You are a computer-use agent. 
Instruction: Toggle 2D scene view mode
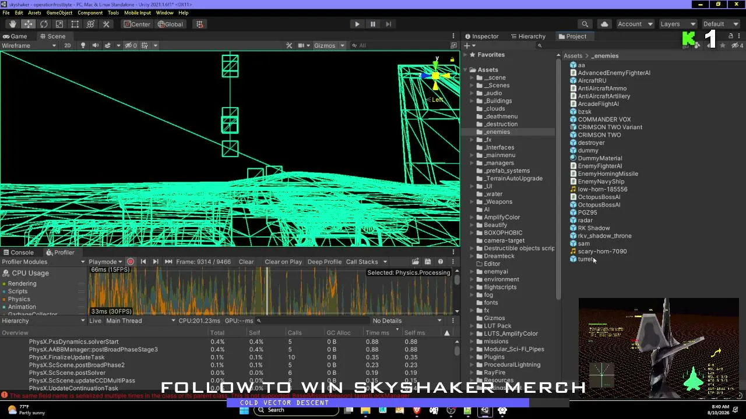(67, 45)
